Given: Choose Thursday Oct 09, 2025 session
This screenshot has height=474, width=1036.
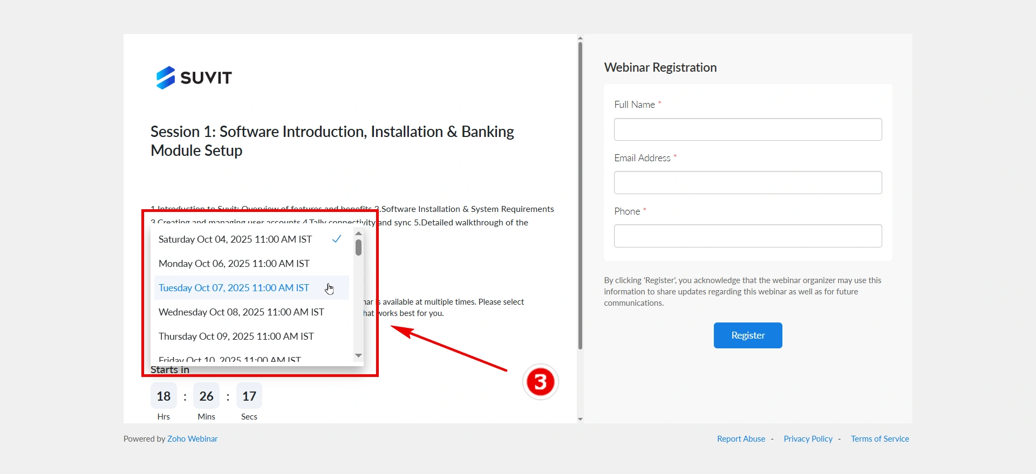Looking at the screenshot, I should [236, 336].
